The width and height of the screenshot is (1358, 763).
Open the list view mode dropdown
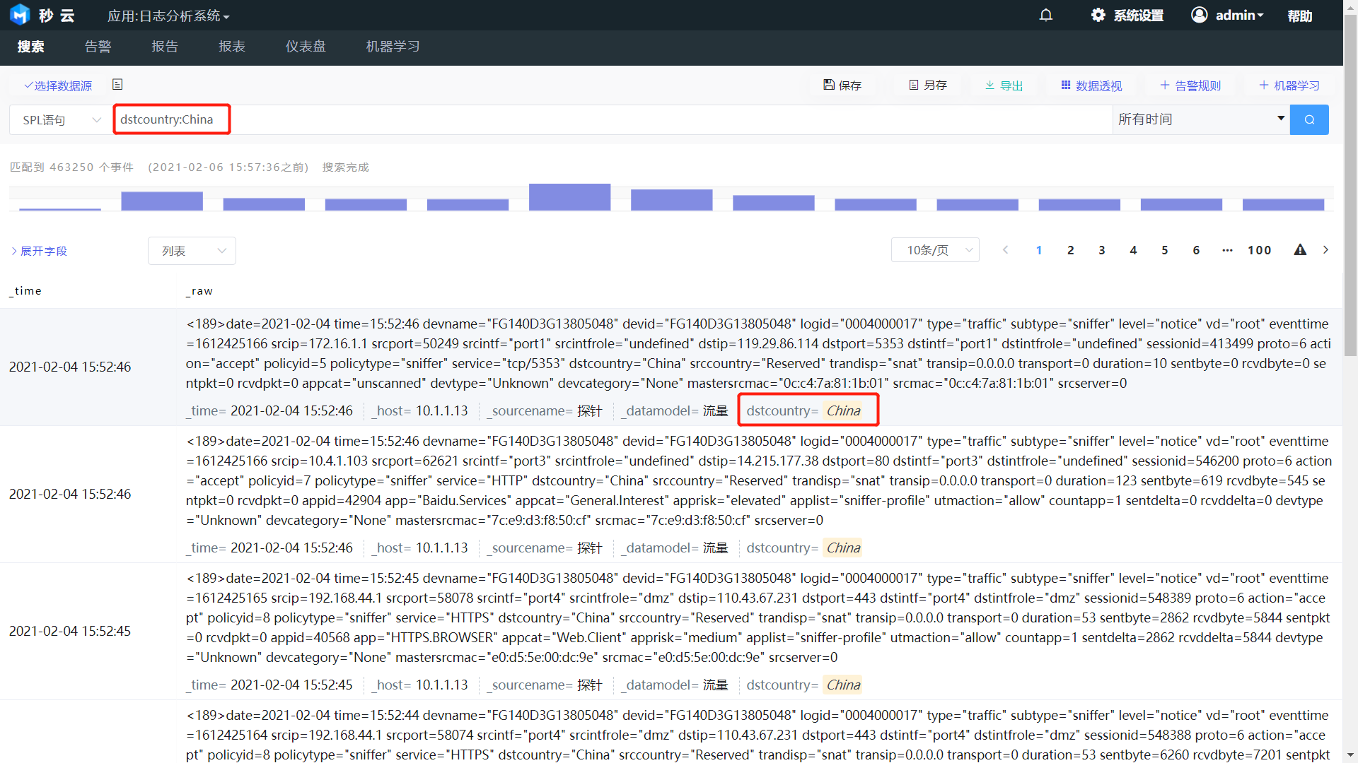point(192,251)
